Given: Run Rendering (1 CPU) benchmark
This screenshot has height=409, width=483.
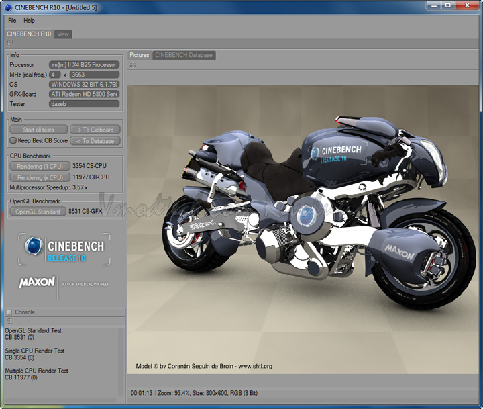Looking at the screenshot, I should (40, 167).
